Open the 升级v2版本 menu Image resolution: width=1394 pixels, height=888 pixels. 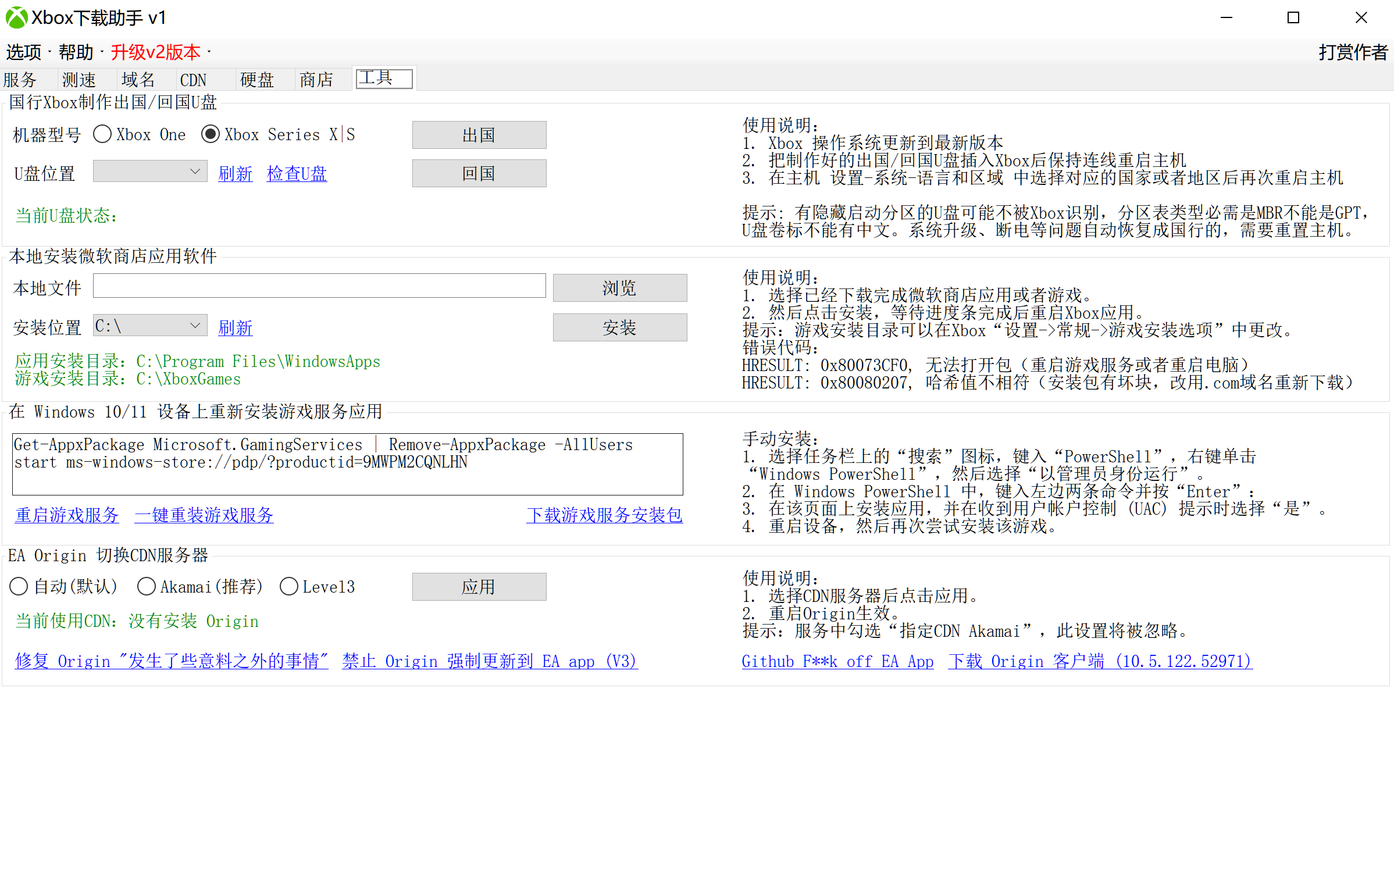click(x=156, y=52)
